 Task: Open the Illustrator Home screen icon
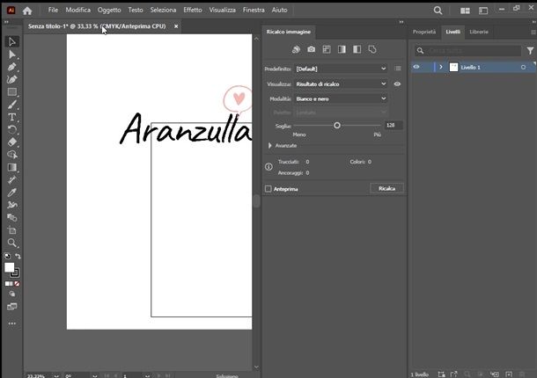27,11
